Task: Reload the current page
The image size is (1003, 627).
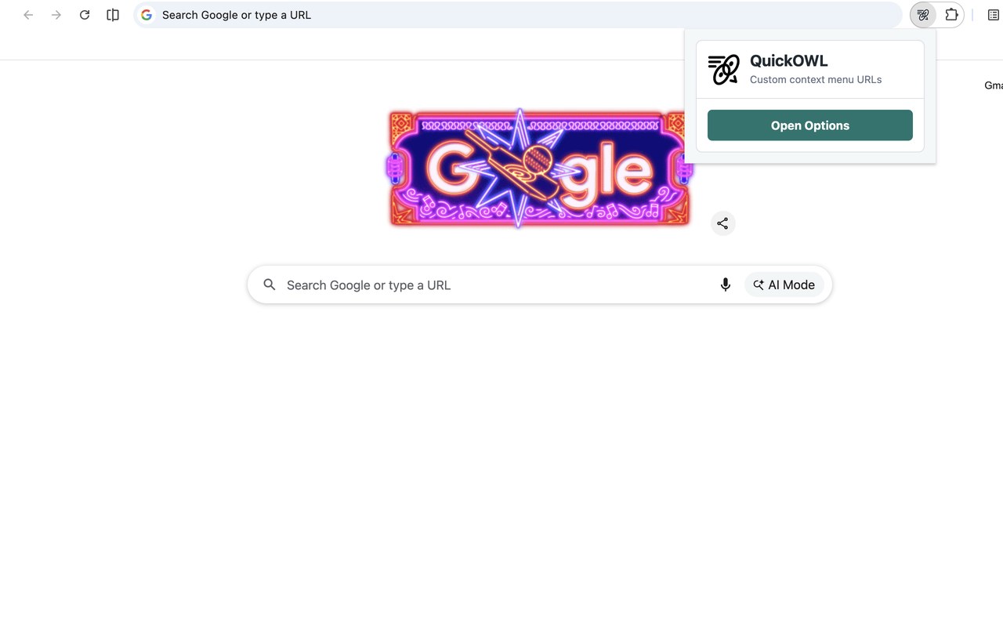Action: click(85, 15)
